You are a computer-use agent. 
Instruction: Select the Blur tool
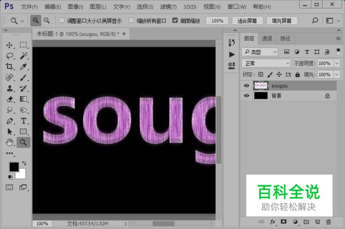[x=9, y=110]
